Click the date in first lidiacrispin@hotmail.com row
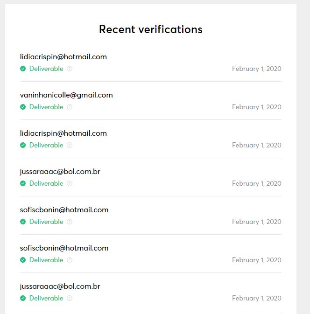Screen dimensions: 310x314 tap(257, 69)
